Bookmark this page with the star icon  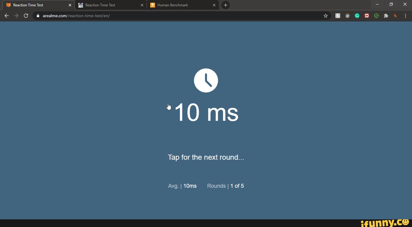[x=325, y=16]
